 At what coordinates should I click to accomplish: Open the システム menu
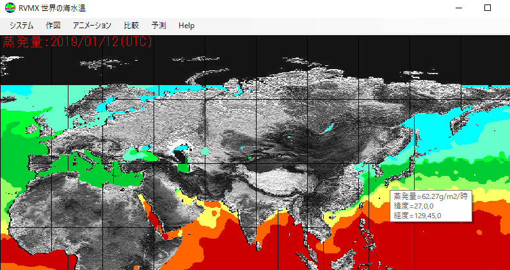click(22, 26)
